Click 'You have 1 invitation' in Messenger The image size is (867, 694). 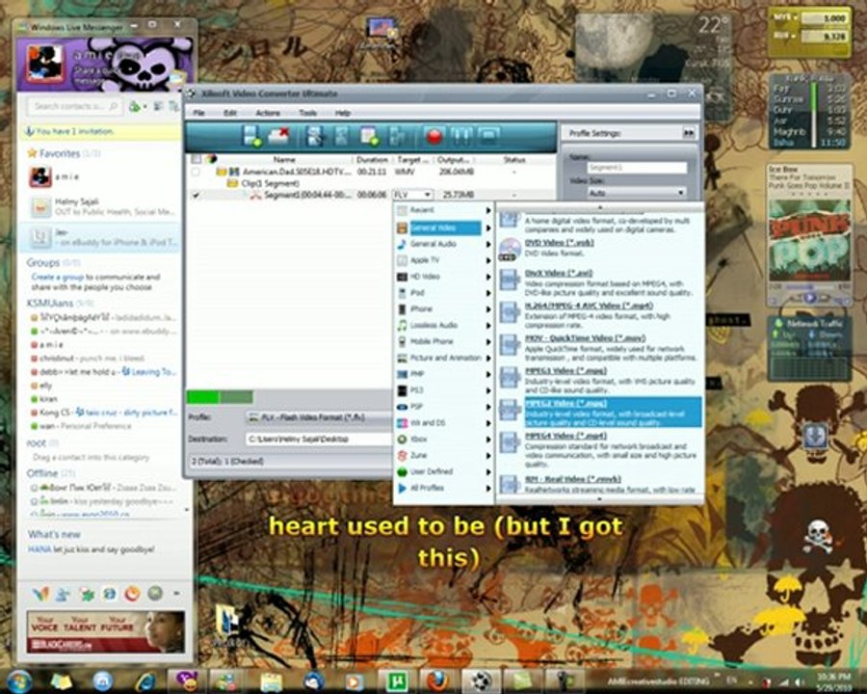click(74, 132)
